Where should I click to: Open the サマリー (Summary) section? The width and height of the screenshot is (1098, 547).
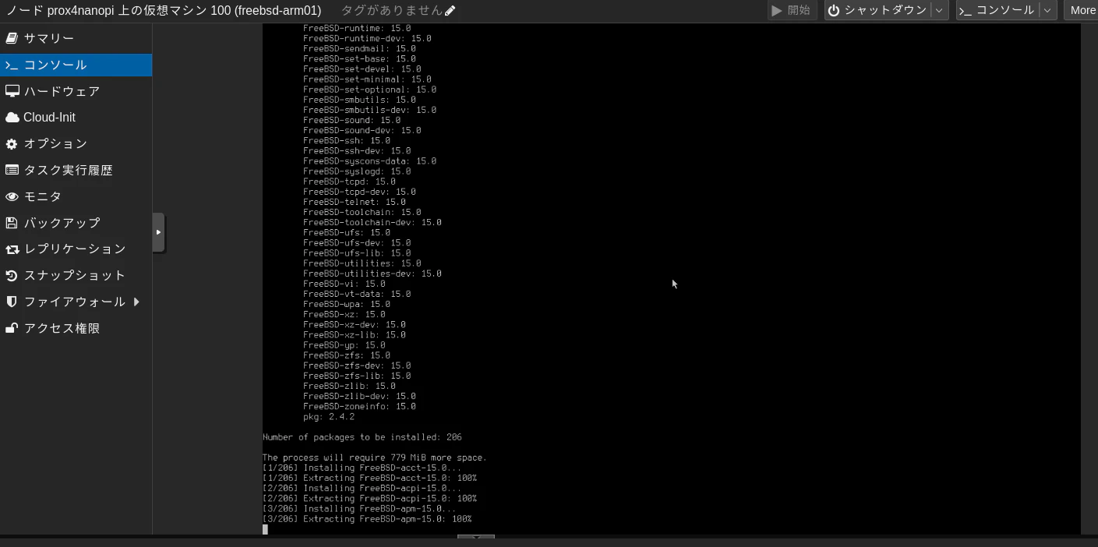click(76, 38)
